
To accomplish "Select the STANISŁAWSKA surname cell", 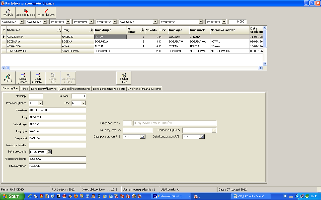I will coord(34,51).
